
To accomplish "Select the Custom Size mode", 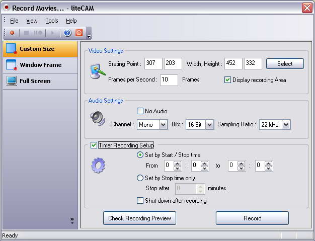I will [x=40, y=49].
